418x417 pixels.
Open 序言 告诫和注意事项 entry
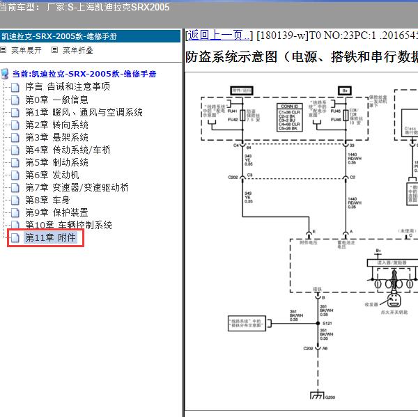tap(68, 86)
